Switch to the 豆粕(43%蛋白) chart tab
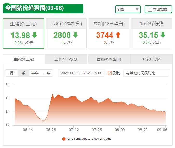The height and width of the screenshot is (148, 175). (x=109, y=59)
